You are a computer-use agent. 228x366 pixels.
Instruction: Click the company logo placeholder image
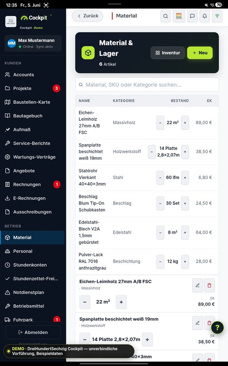click(11, 22)
